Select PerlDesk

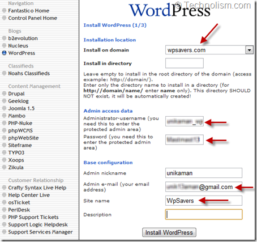[19, 210]
